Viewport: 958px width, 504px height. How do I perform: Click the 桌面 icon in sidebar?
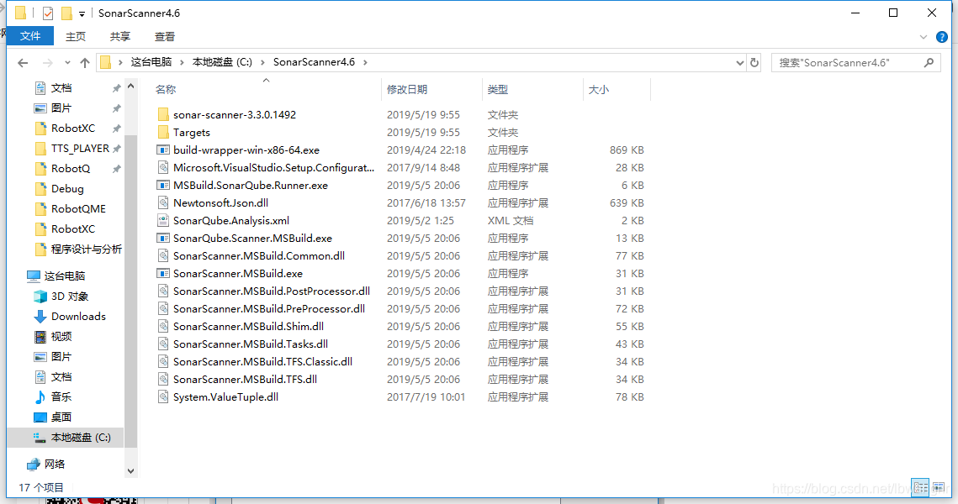click(x=40, y=417)
